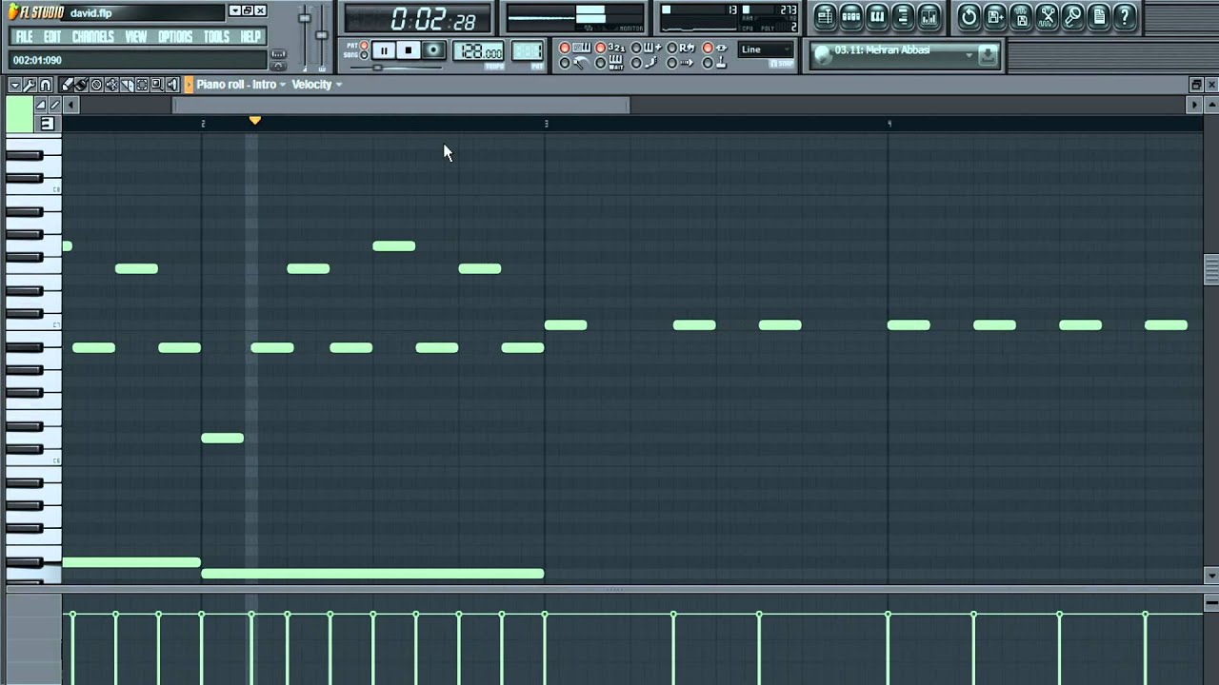Open the EDIT menu
Viewport: 1219px width, 685px height.
point(52,37)
